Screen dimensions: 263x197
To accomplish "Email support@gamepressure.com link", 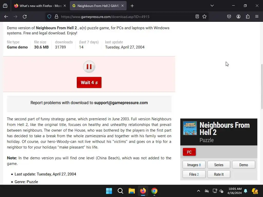I will tap(121, 103).
